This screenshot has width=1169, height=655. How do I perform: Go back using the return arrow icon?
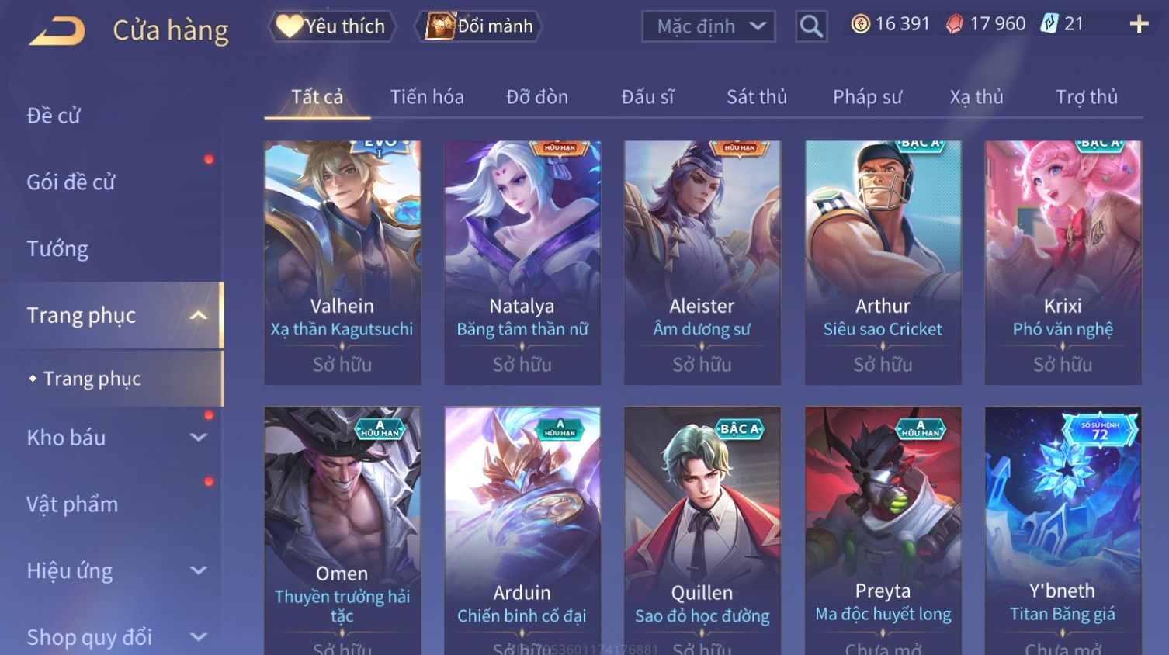pyautogui.click(x=57, y=31)
